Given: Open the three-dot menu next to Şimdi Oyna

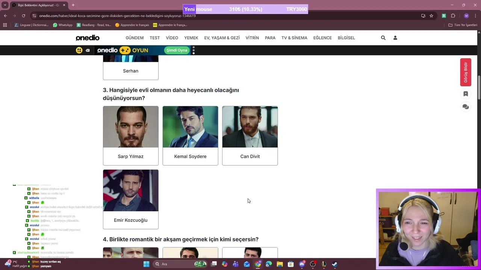Looking at the screenshot, I should (x=194, y=50).
